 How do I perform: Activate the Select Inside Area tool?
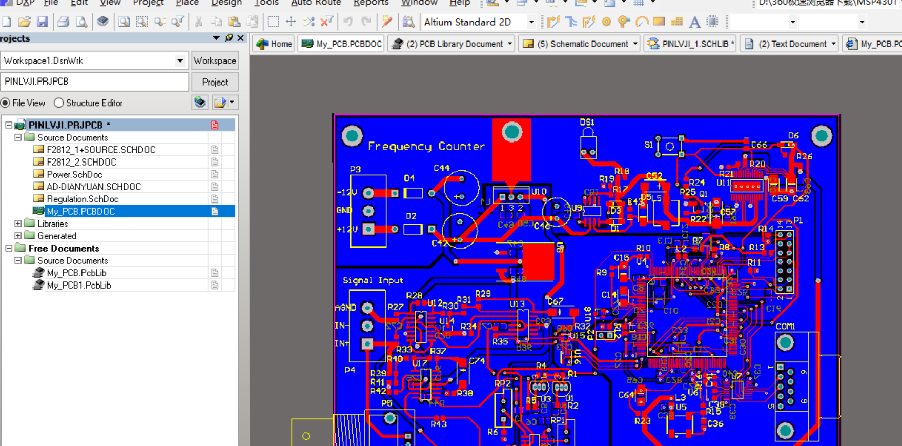[273, 22]
